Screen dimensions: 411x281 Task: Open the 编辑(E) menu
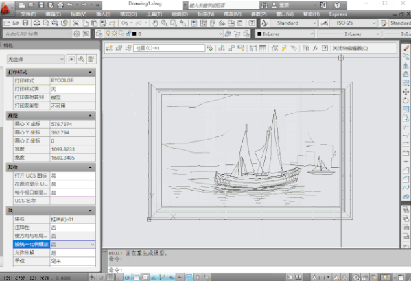[53, 14]
